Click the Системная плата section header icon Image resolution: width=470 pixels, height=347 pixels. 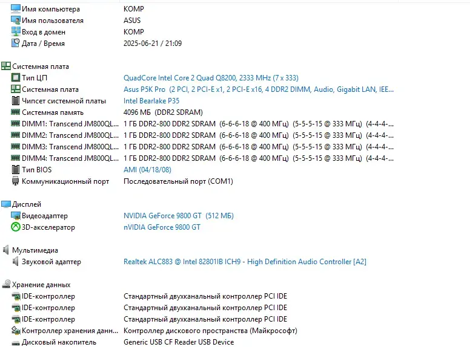(6, 66)
